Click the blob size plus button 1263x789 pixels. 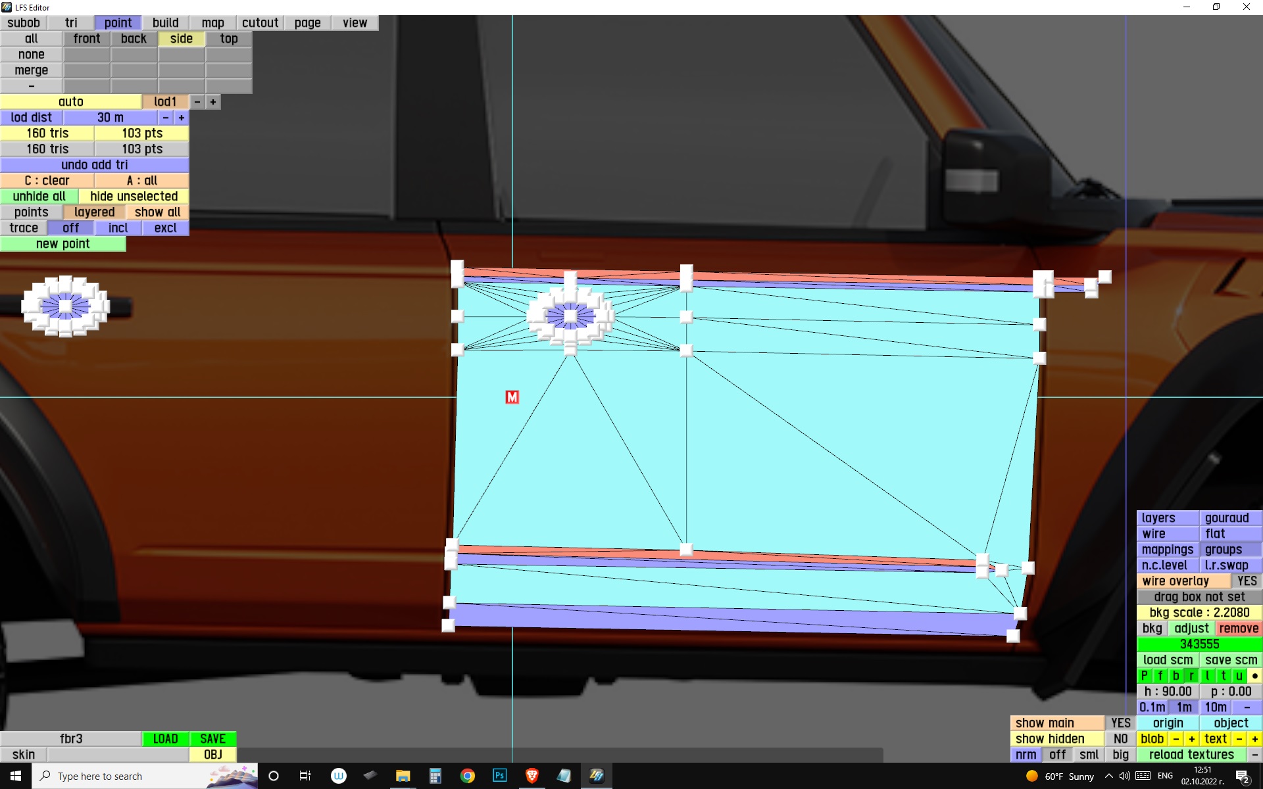1191,739
